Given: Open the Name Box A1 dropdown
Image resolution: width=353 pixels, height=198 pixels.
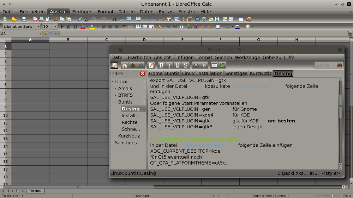Looking at the screenshot, I should tap(40, 34).
